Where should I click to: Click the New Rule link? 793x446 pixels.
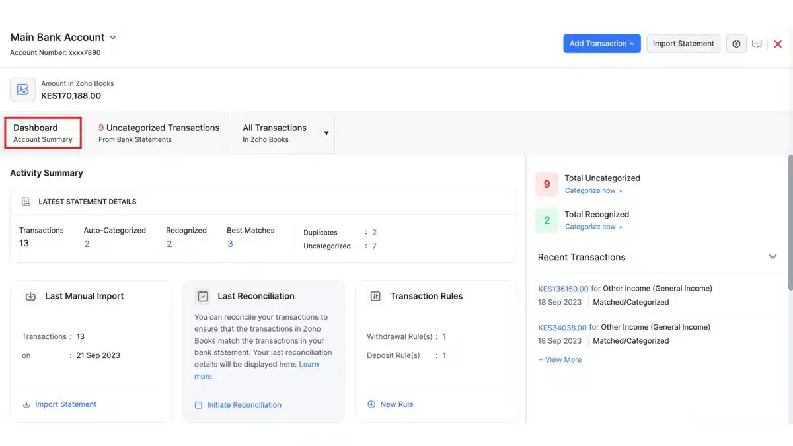pyautogui.click(x=397, y=404)
